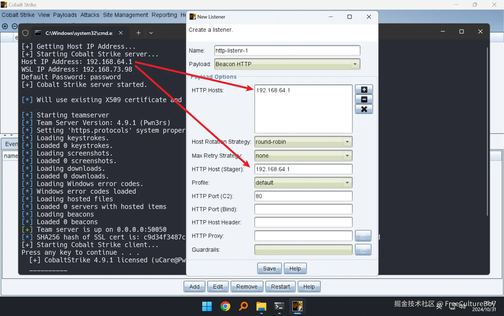Save the new listener

pyautogui.click(x=269, y=269)
